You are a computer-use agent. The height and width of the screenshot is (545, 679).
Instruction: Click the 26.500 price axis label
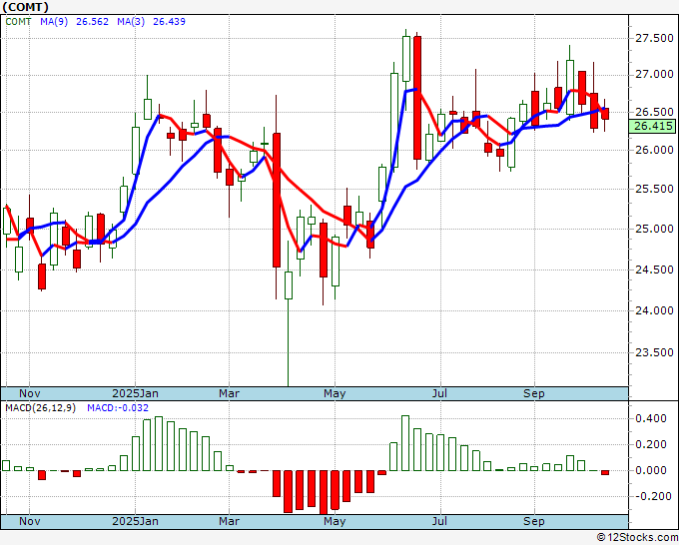pos(654,112)
